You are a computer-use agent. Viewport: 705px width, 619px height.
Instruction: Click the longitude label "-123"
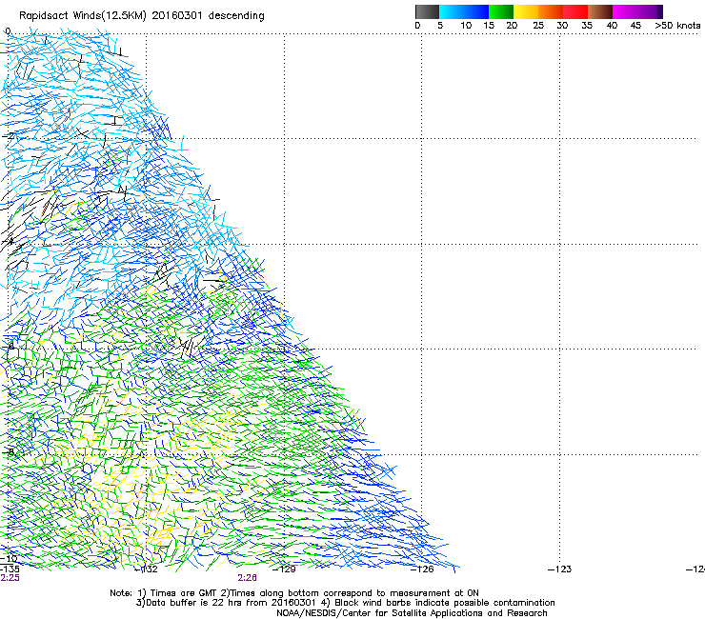(560, 569)
